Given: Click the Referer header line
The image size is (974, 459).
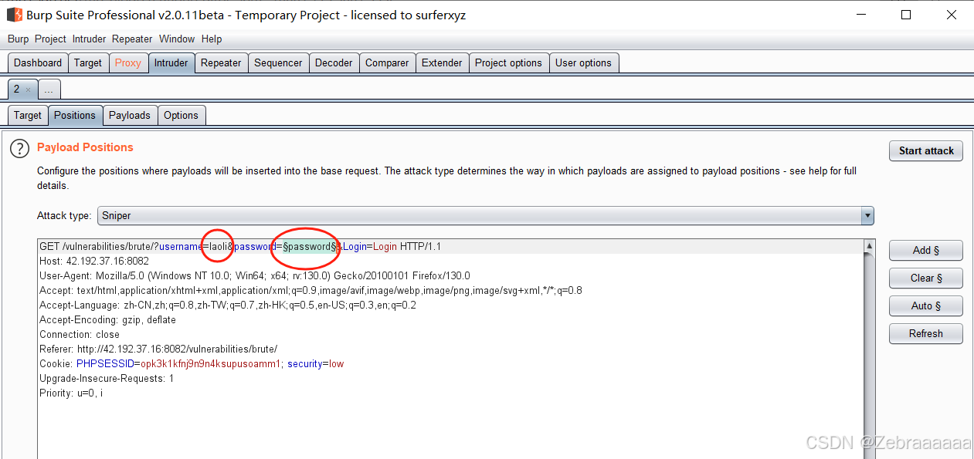Looking at the screenshot, I should (x=158, y=349).
